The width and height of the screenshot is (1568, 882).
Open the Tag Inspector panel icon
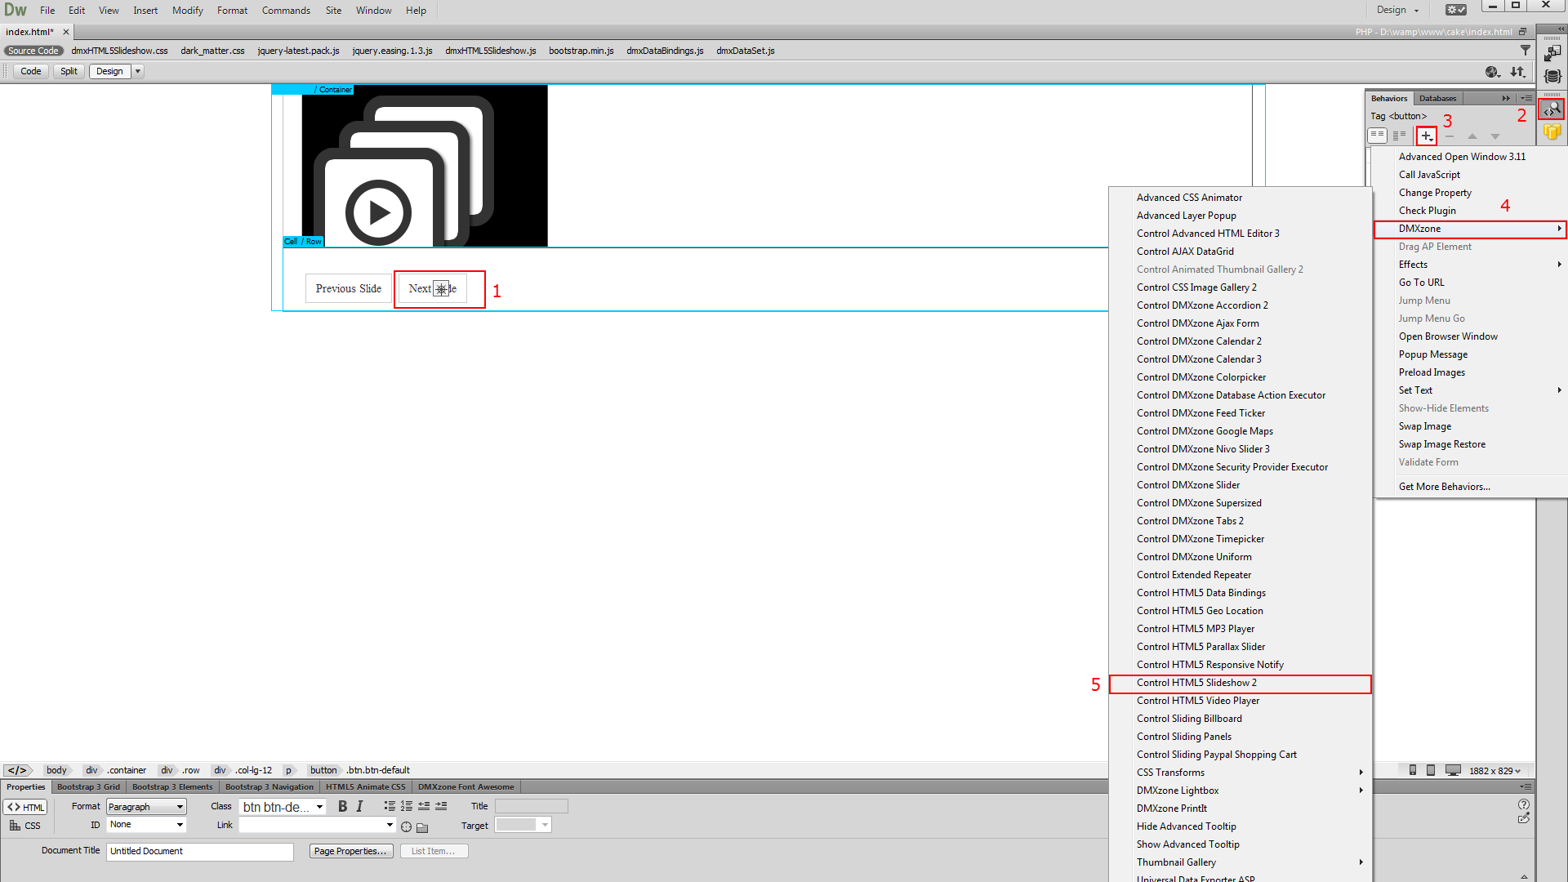pos(1551,109)
